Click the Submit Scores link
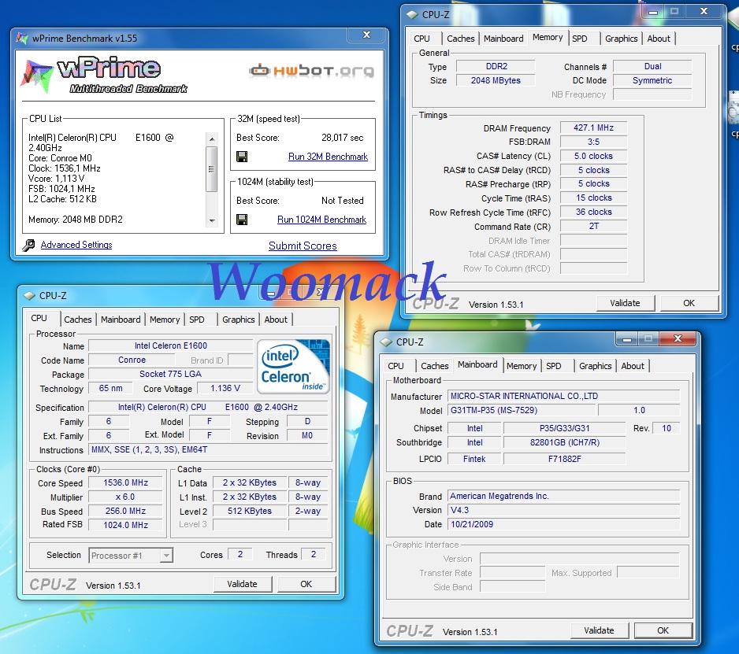Image resolution: width=739 pixels, height=654 pixels. coord(303,246)
